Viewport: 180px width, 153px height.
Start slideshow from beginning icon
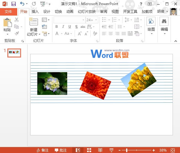click(x=43, y=4)
